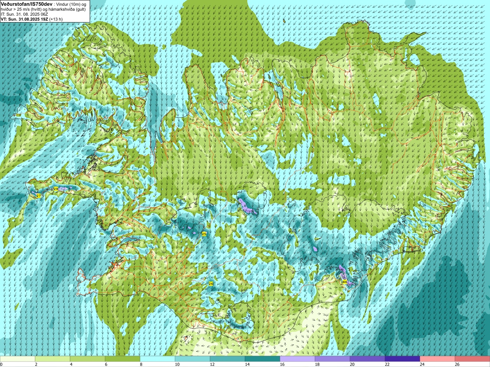Click the 20–22 m/s violet legend swatch

(367, 359)
